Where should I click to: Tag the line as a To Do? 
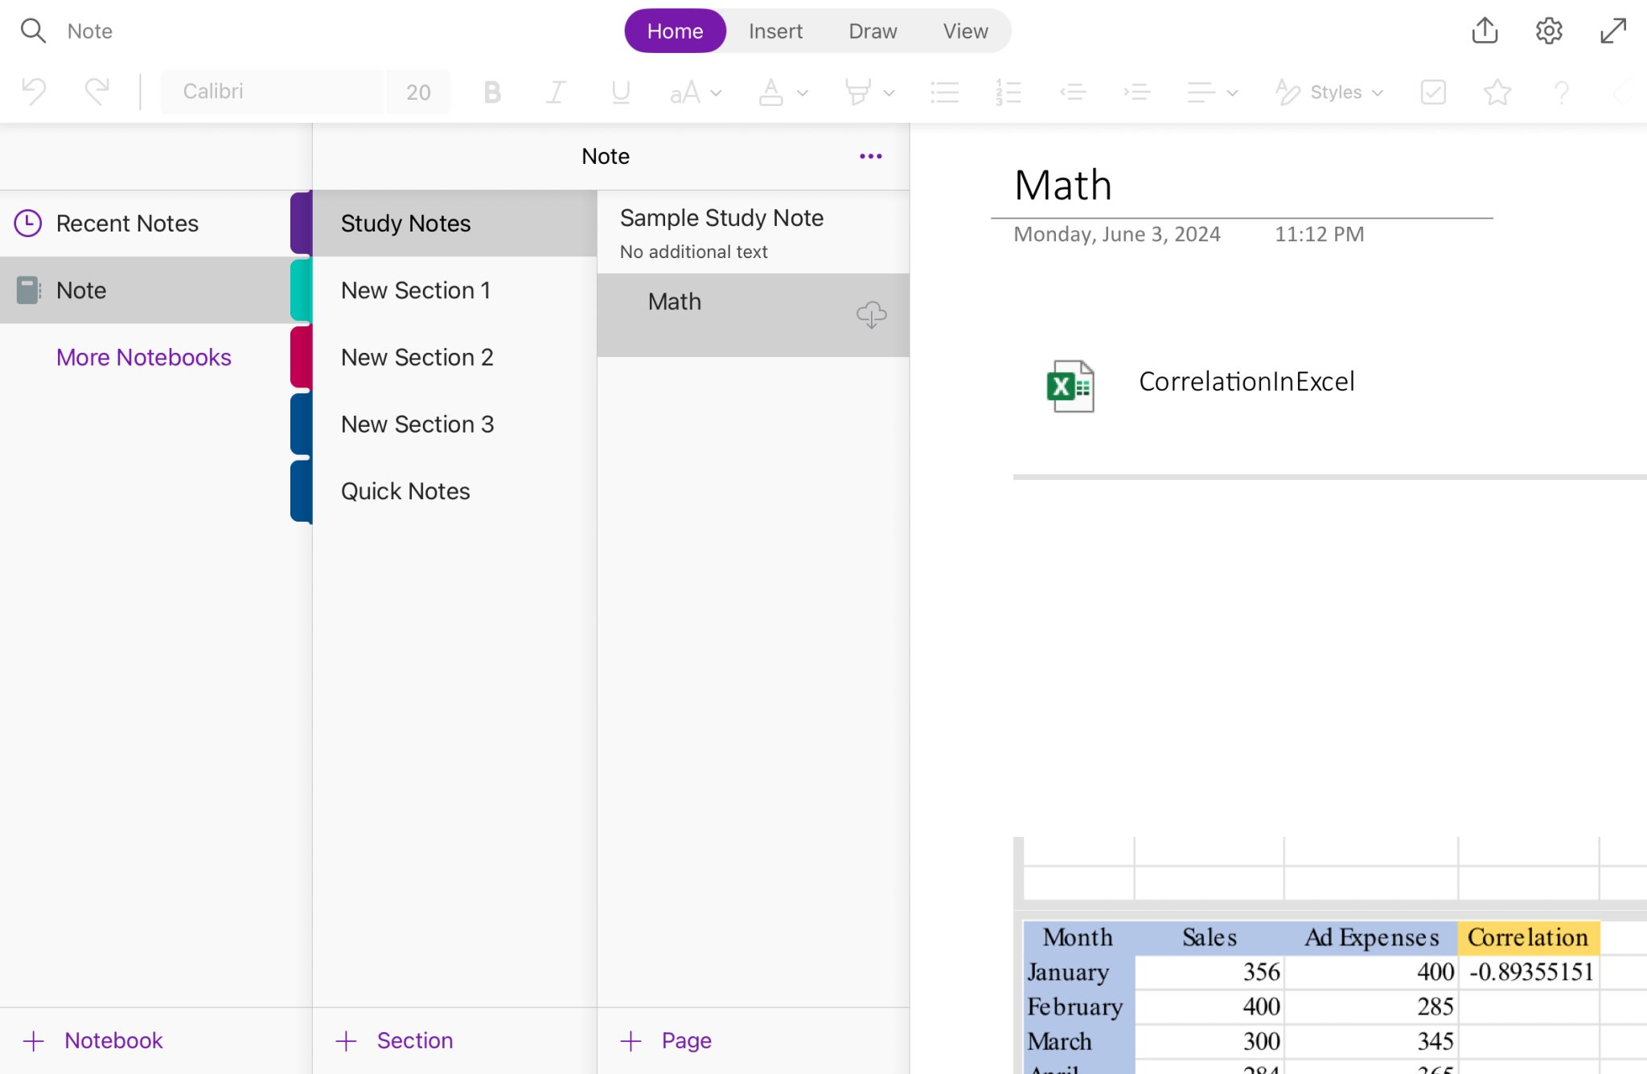point(1432,92)
